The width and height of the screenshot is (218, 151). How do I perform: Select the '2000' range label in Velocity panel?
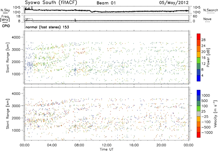click(x=16, y=118)
